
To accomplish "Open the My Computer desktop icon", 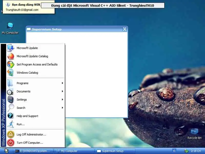I will pyautogui.click(x=10, y=28).
